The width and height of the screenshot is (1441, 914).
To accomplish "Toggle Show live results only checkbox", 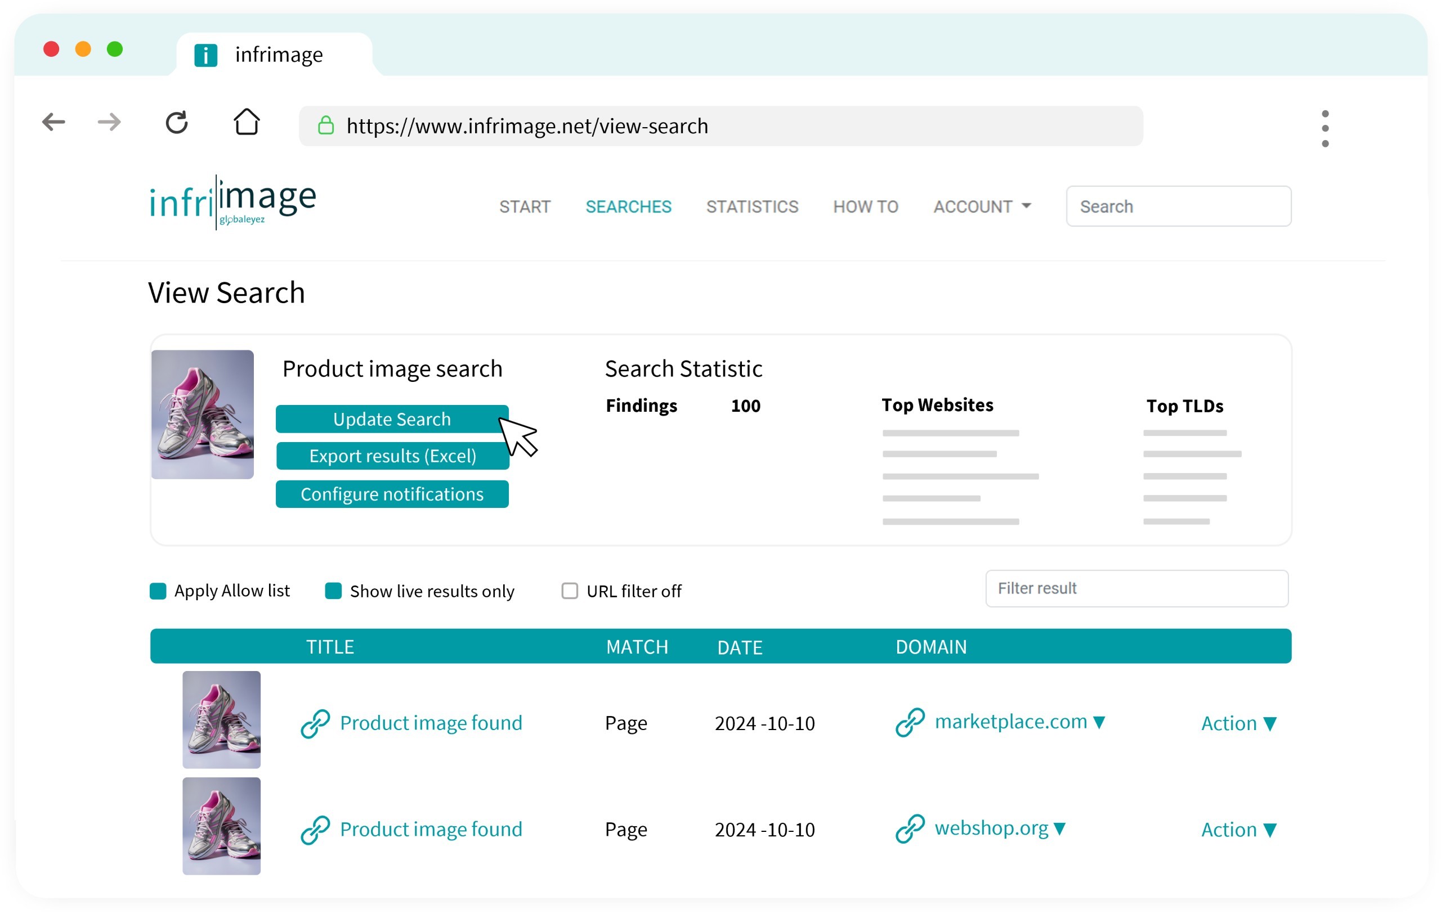I will pyautogui.click(x=333, y=591).
